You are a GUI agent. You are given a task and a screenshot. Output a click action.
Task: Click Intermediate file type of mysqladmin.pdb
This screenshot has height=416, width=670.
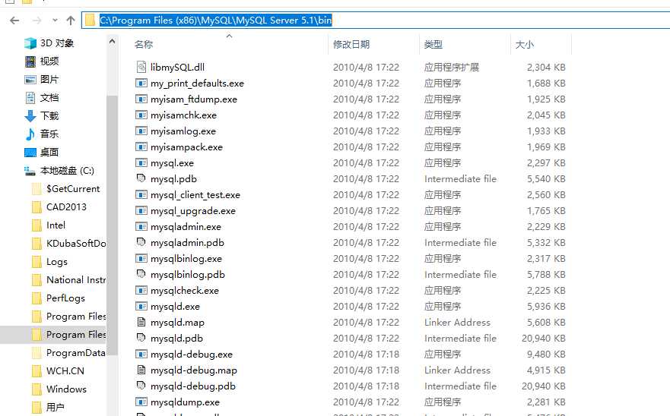pos(460,242)
